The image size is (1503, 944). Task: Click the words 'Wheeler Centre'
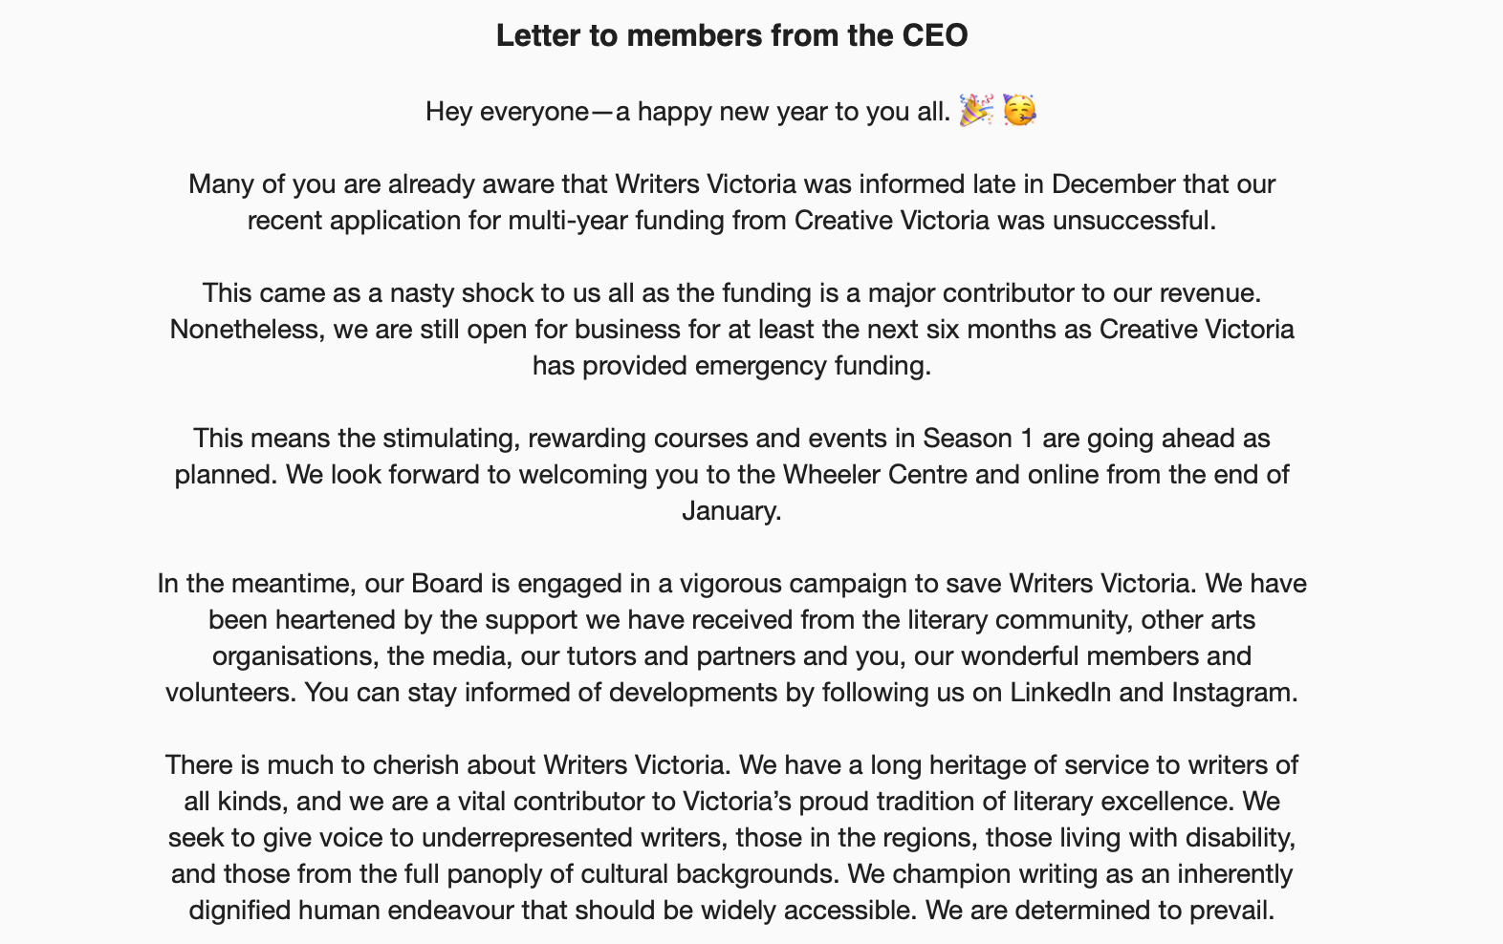click(x=875, y=475)
